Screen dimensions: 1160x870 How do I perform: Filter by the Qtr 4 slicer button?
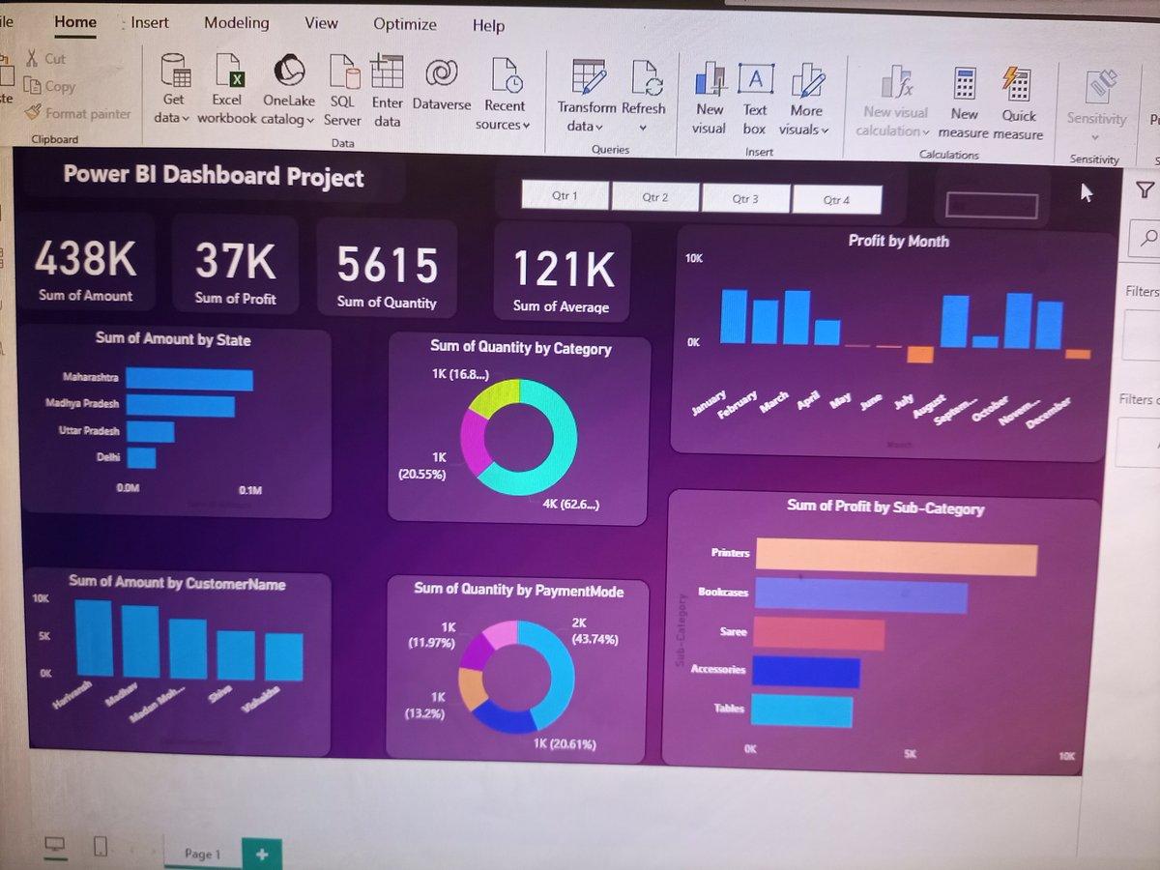[x=836, y=200]
